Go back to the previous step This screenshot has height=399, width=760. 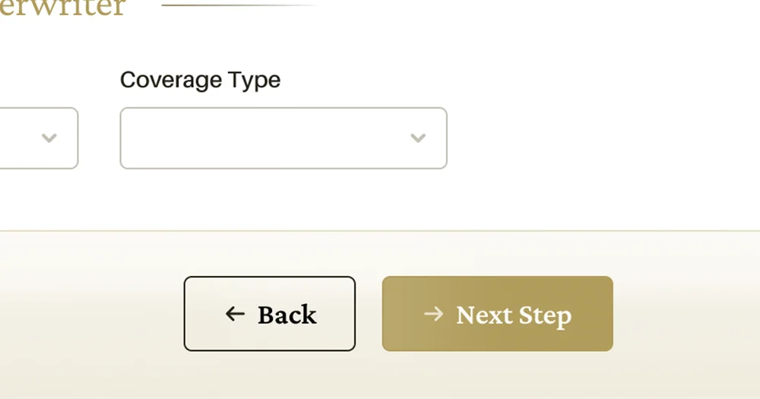point(269,314)
